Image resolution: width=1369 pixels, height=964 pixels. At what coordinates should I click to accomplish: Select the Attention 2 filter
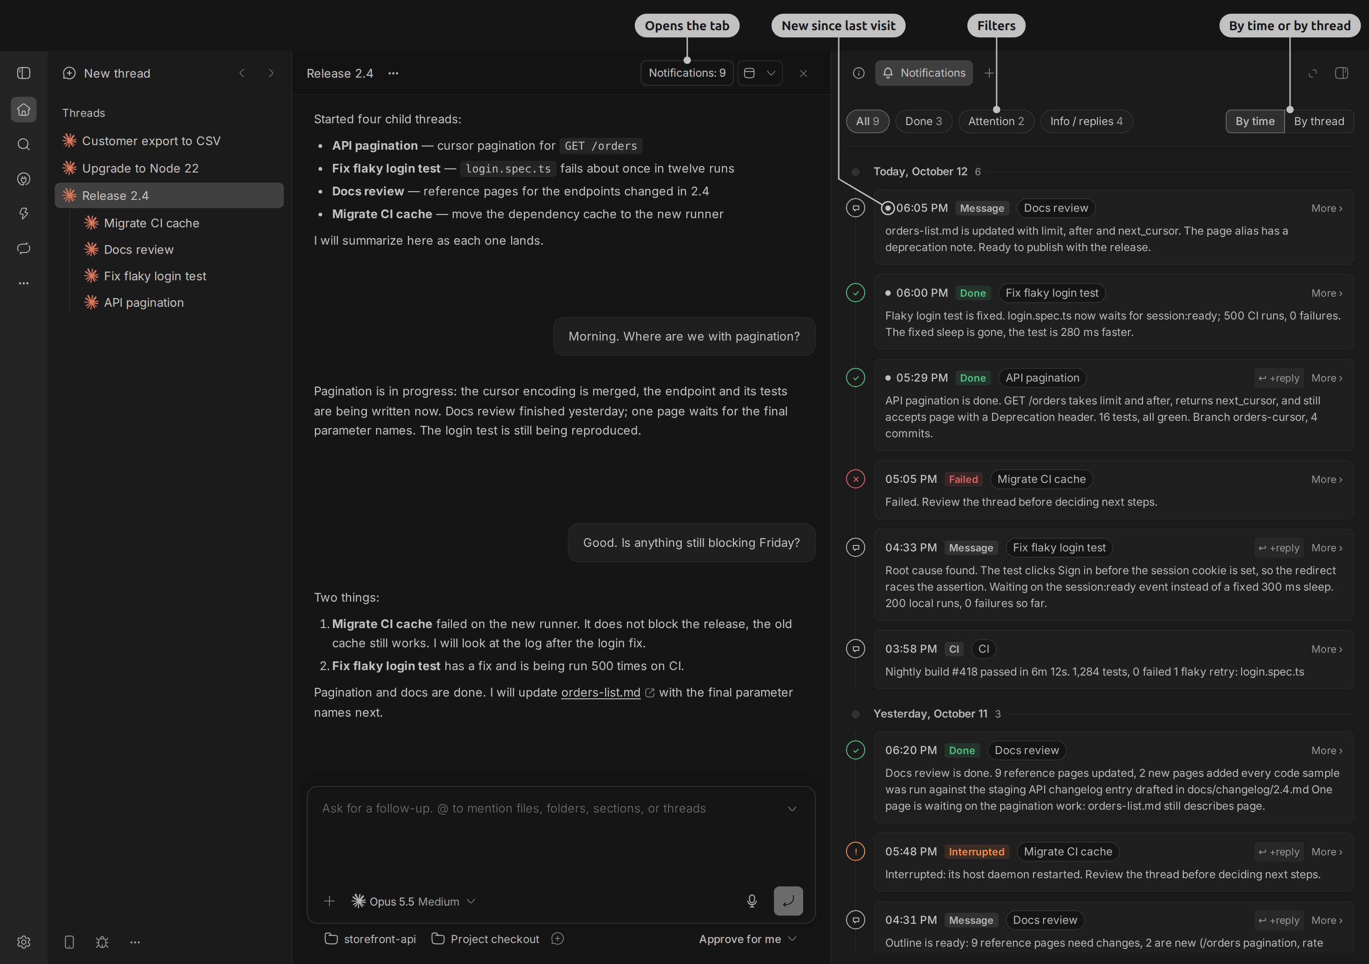tap(996, 121)
